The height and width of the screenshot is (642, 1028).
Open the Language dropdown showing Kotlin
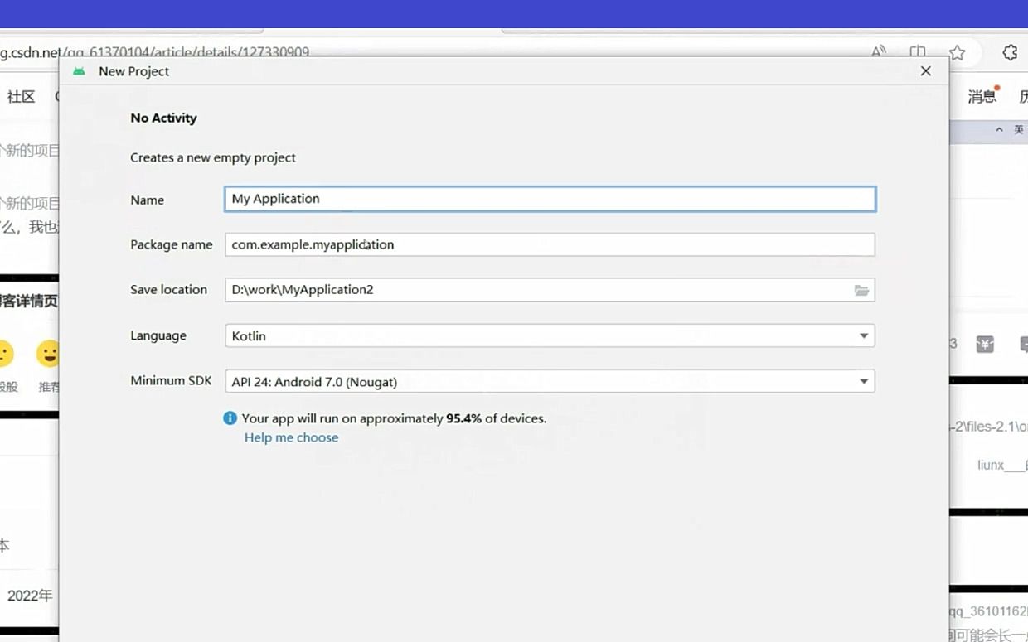pos(862,335)
